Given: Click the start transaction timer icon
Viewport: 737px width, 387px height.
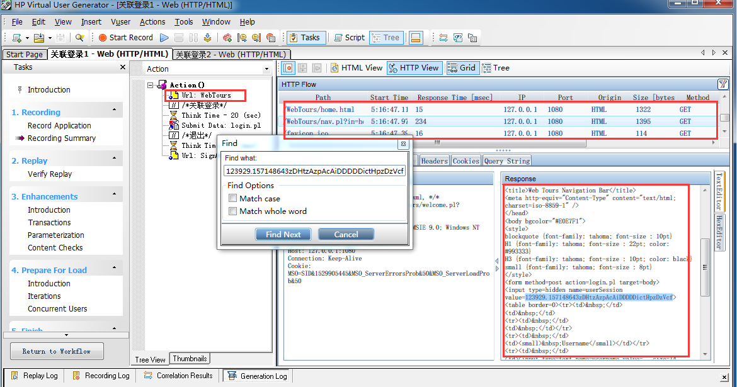Looking at the screenshot, I should coord(242,38).
